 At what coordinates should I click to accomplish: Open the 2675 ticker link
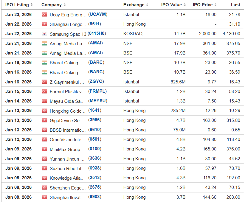[95, 187]
